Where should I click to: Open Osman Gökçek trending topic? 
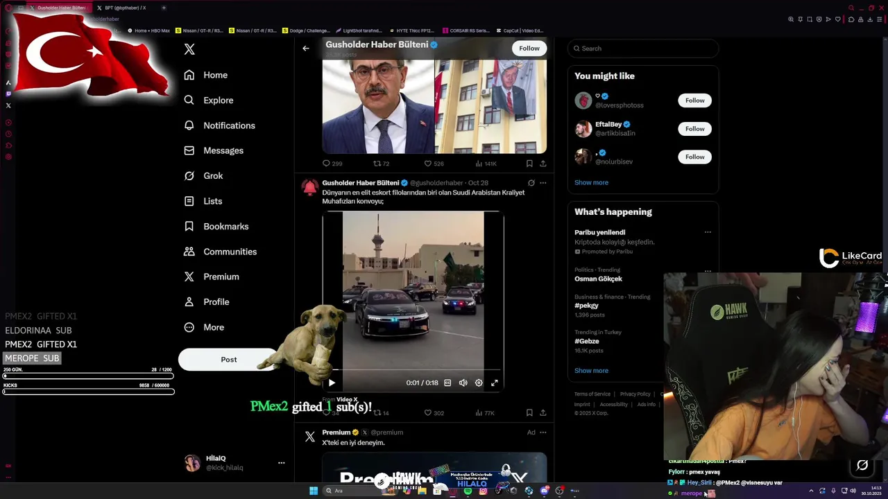click(x=598, y=279)
